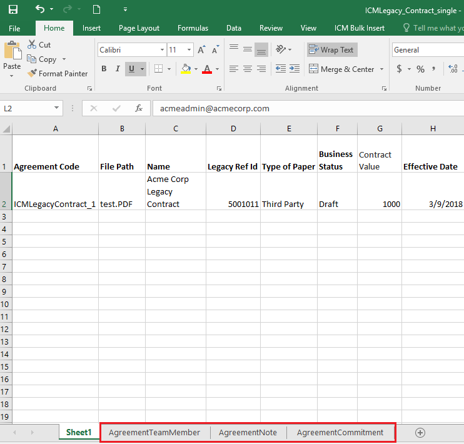
Task: Toggle Bold formatting
Action: click(104, 69)
